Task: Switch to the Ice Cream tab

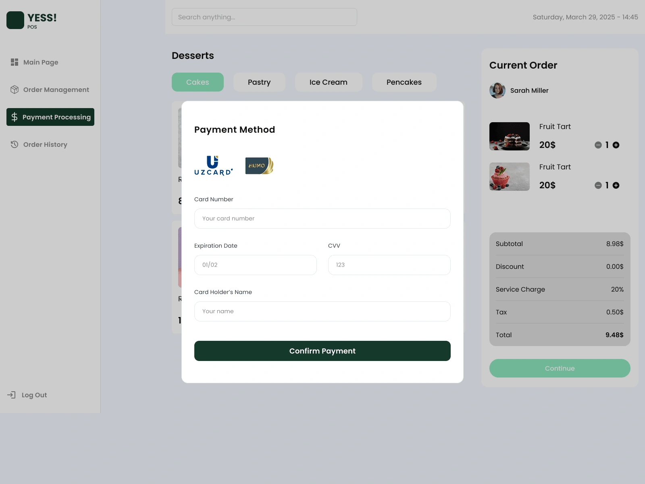Action: click(328, 82)
